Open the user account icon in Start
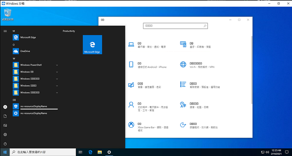 coord(5,107)
